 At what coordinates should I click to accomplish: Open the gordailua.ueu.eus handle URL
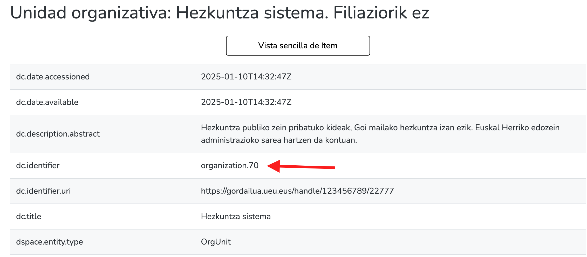click(297, 191)
